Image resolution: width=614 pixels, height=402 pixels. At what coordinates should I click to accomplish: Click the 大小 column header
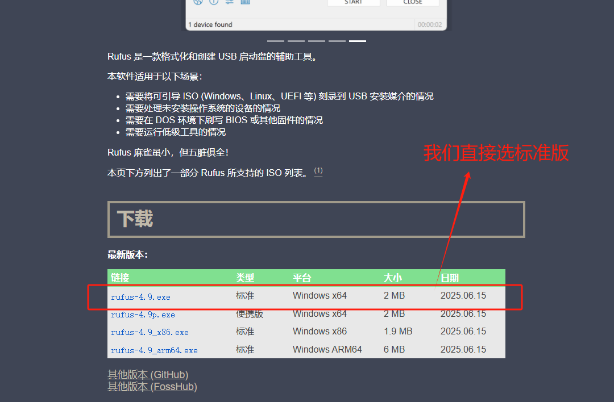point(393,278)
